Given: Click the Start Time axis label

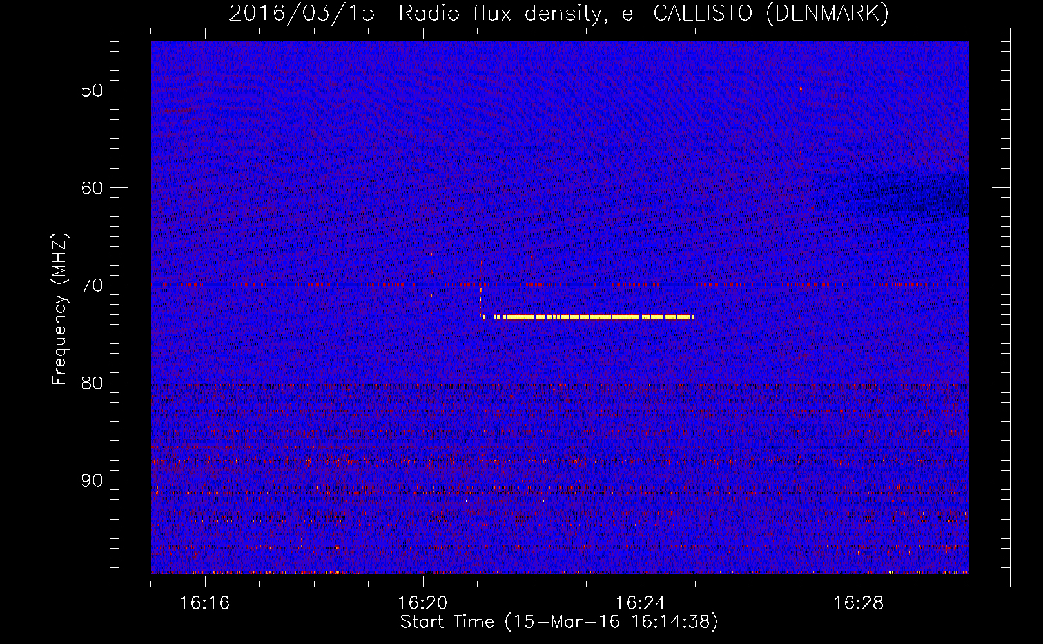Looking at the screenshot, I should pos(559,622).
